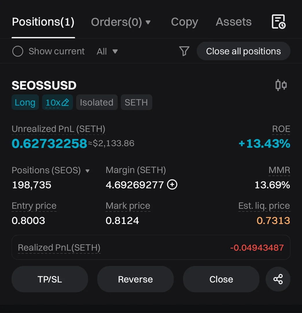The height and width of the screenshot is (313, 302).
Task: Reverse the SEOSSUSD position
Action: [135, 279]
